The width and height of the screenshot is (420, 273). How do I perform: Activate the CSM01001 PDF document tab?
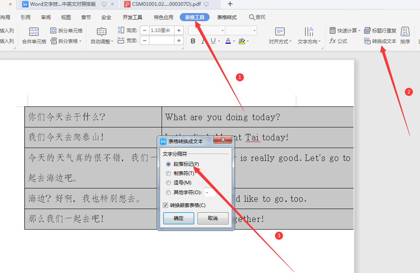166,4
